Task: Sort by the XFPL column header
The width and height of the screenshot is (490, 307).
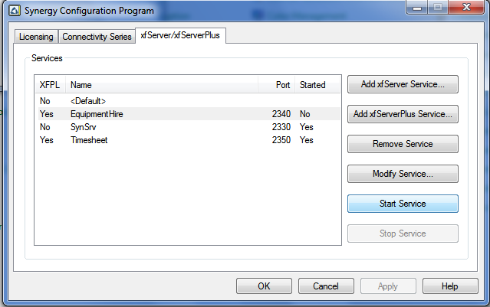Action: 50,84
